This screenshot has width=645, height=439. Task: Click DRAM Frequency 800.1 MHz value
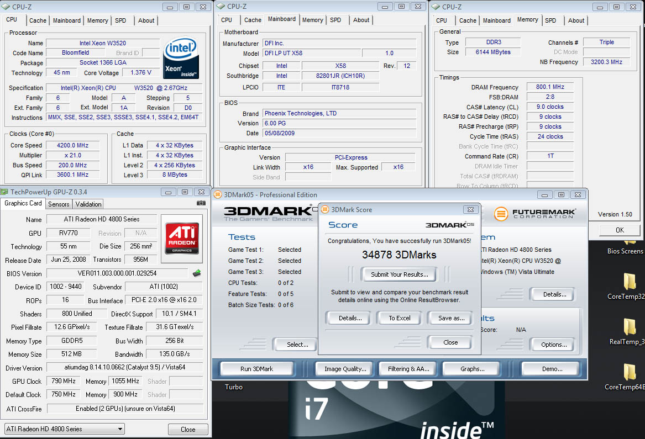(550, 87)
